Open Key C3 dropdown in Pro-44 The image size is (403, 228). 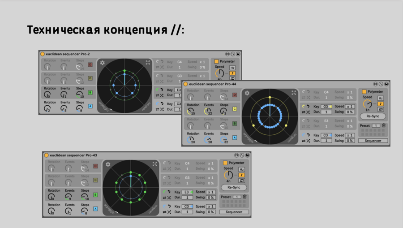pyautogui.click(x=326, y=135)
